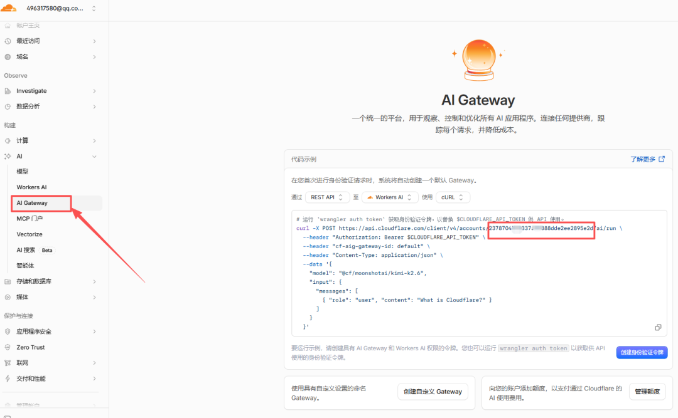Click the AI Gateway crystal ball illustration
678x418 pixels.
point(478,60)
